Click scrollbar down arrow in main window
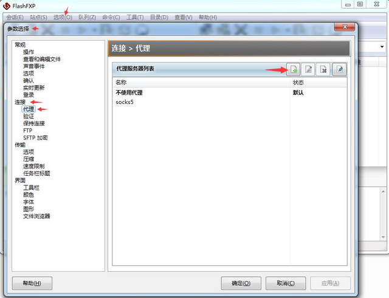The image size is (389, 298). 384,237
